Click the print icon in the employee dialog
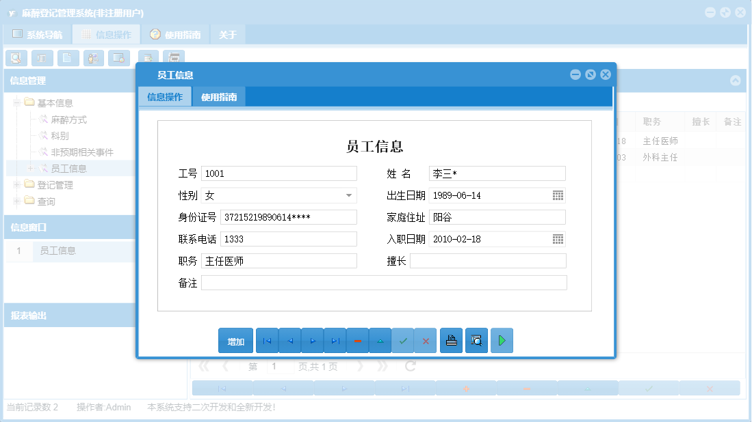 pos(451,340)
